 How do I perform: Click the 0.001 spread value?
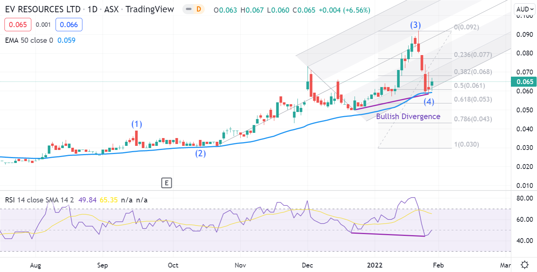coord(43,25)
